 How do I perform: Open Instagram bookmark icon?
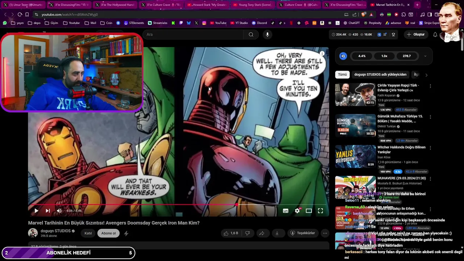click(204, 23)
